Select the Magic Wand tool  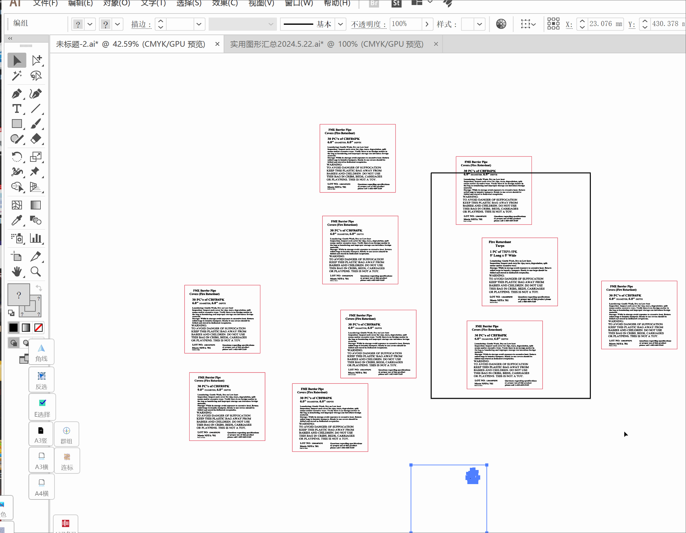tap(17, 76)
